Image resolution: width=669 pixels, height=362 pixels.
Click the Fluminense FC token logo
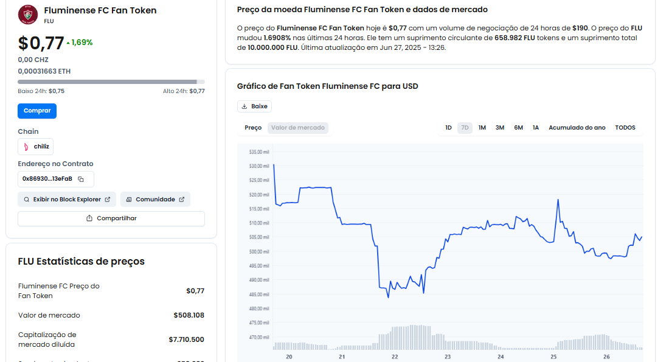(x=28, y=15)
